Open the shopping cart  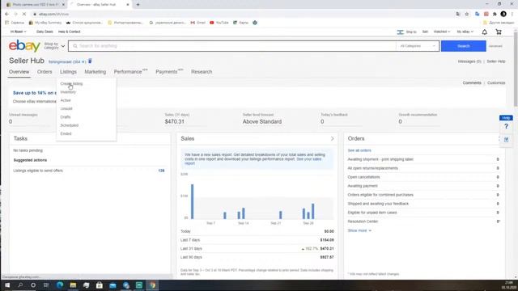click(x=499, y=32)
